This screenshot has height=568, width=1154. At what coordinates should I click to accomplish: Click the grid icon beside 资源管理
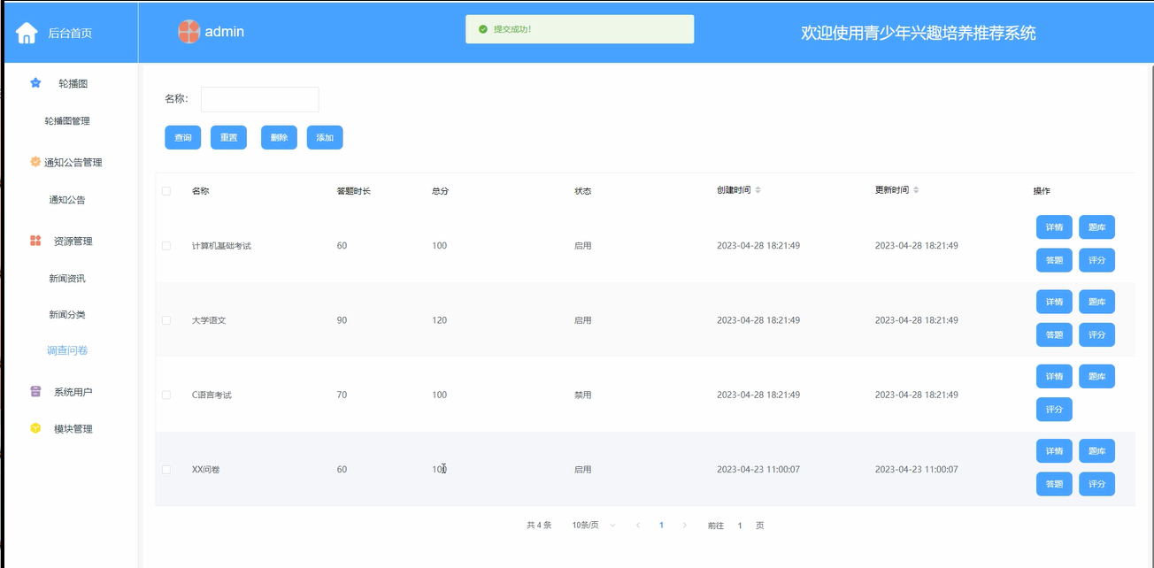pos(35,241)
